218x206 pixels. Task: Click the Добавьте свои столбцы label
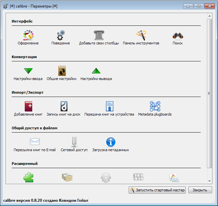tap(99, 43)
